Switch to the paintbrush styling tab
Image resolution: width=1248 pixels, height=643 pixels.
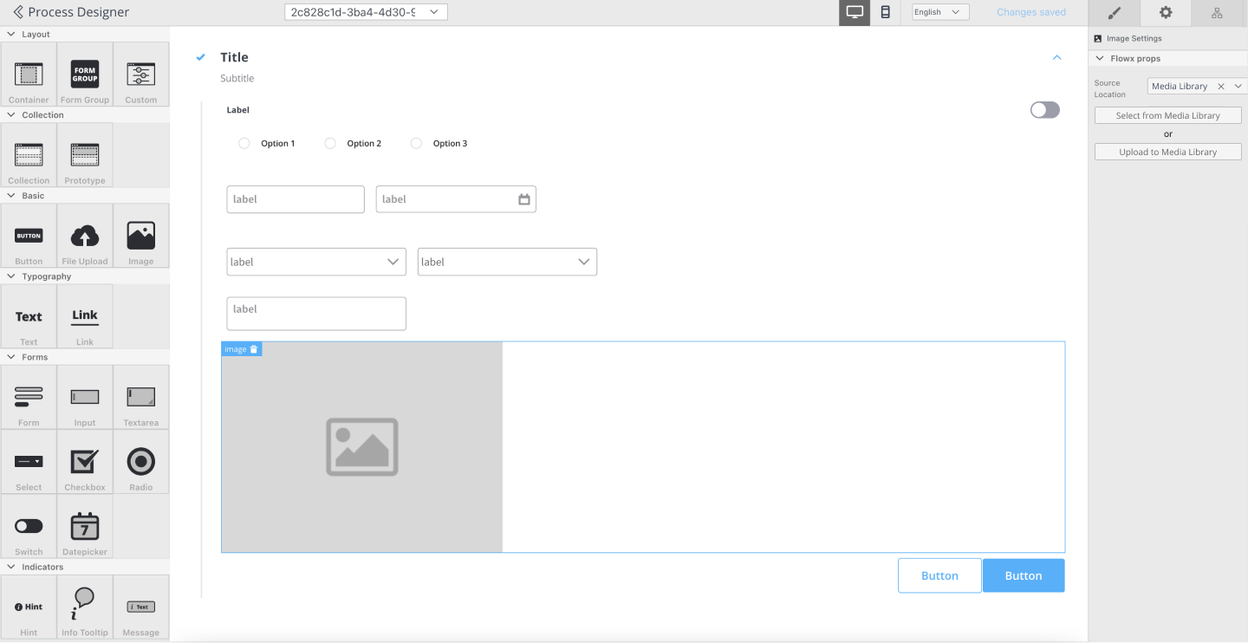[x=1115, y=12]
